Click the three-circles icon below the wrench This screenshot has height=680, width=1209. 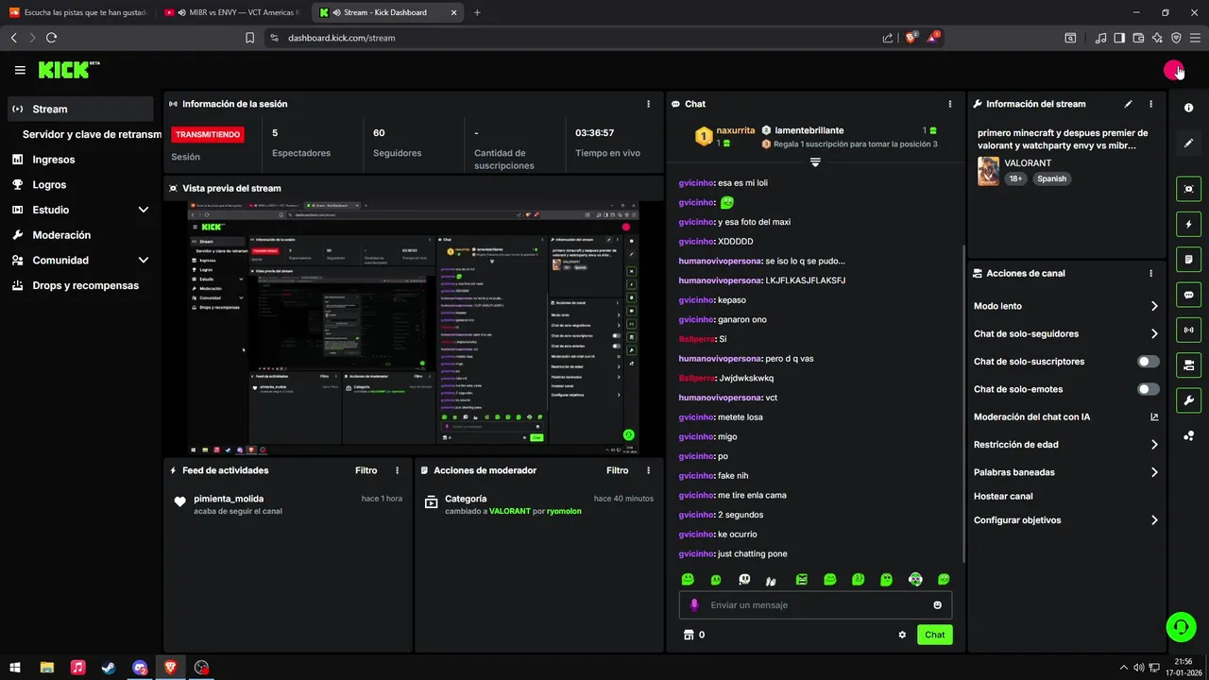[x=1188, y=435]
